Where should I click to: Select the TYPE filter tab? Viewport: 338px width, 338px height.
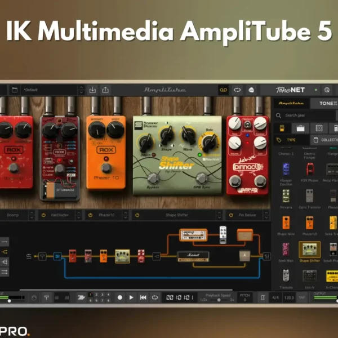click(x=291, y=140)
